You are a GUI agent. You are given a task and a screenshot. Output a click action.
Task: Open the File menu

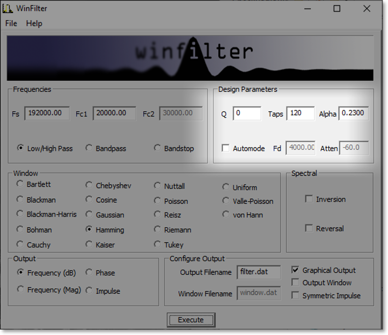click(x=11, y=23)
